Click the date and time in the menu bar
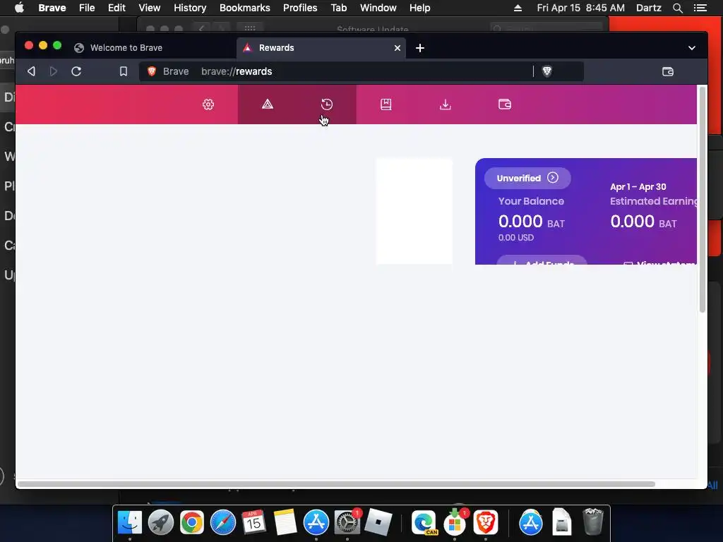Screen dimensions: 723x542 [581, 8]
